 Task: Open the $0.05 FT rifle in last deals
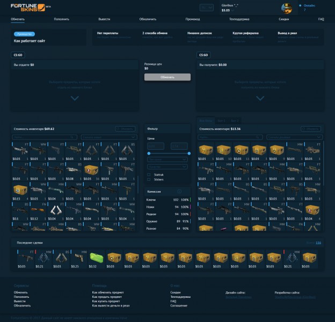point(26,259)
